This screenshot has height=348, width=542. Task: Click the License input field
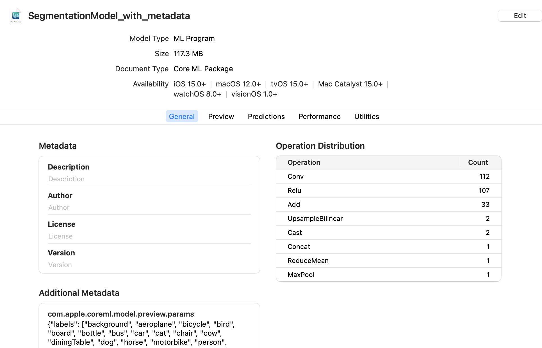(149, 236)
